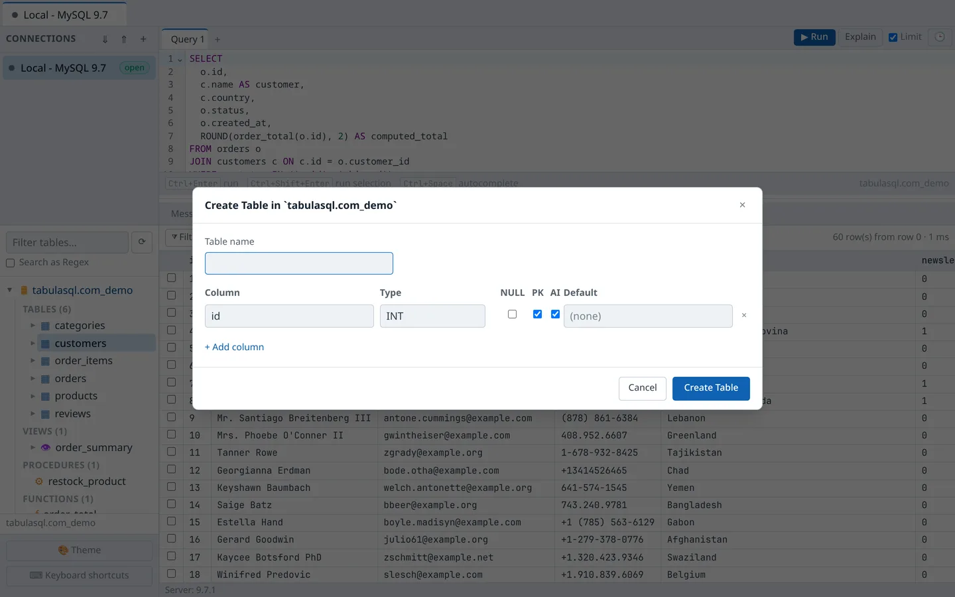Expand the order_summary view node
This screenshot has width=955, height=597.
(x=32, y=448)
